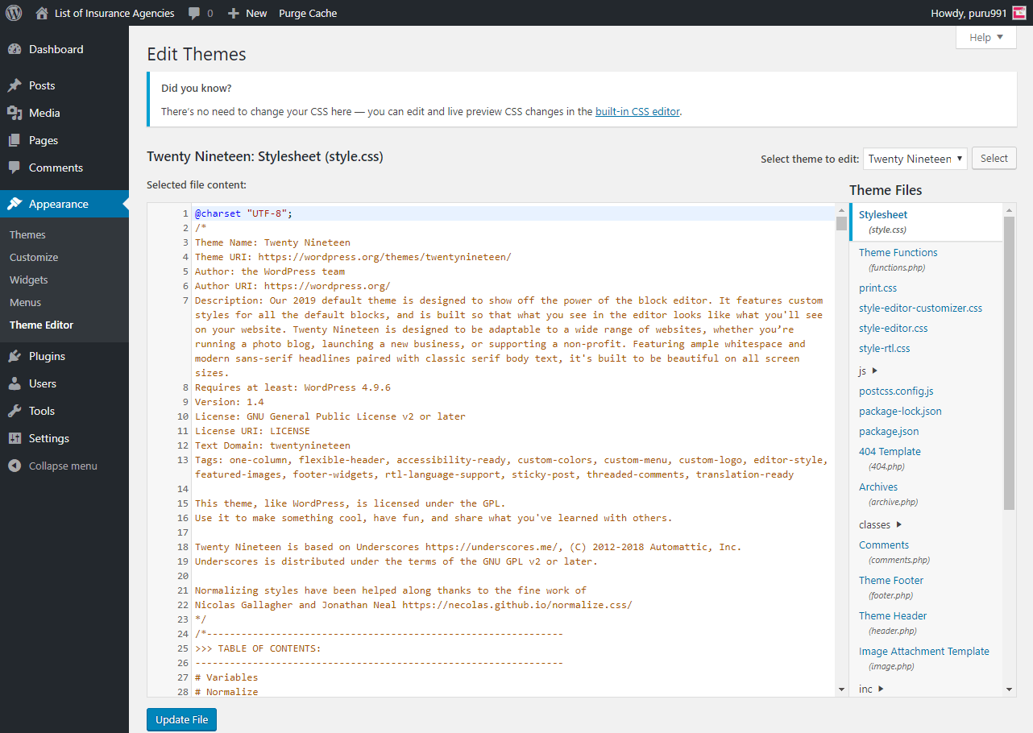Open style-editor-customizer.css file
This screenshot has width=1033, height=733.
click(920, 308)
